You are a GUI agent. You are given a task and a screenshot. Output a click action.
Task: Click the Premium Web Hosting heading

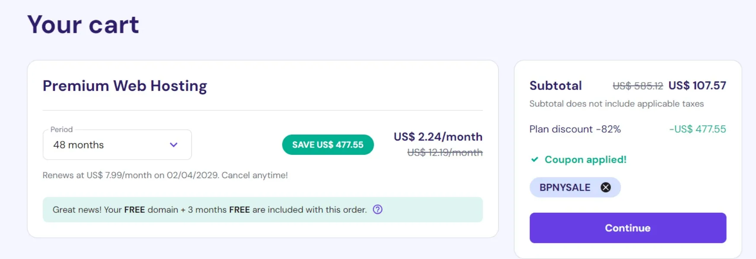pos(124,86)
